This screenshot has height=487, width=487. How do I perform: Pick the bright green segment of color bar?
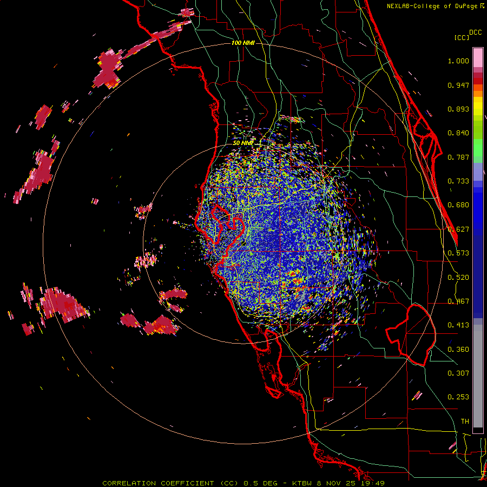click(478, 148)
